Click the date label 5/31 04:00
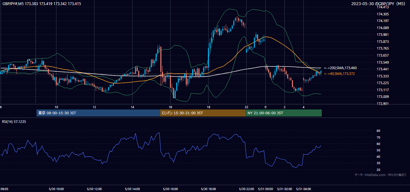 [303, 189]
